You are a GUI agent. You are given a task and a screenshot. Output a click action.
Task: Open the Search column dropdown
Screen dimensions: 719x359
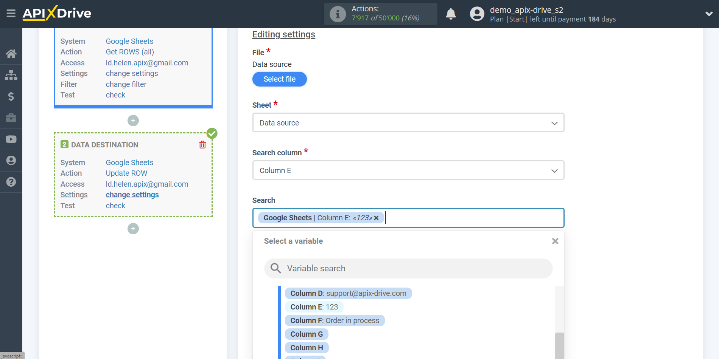click(x=408, y=170)
